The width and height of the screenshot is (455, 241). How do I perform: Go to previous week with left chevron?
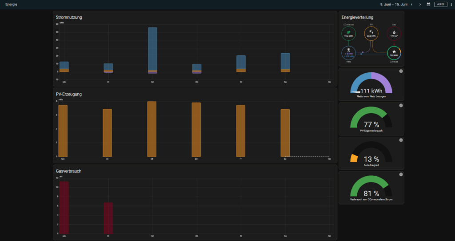[x=411, y=4]
